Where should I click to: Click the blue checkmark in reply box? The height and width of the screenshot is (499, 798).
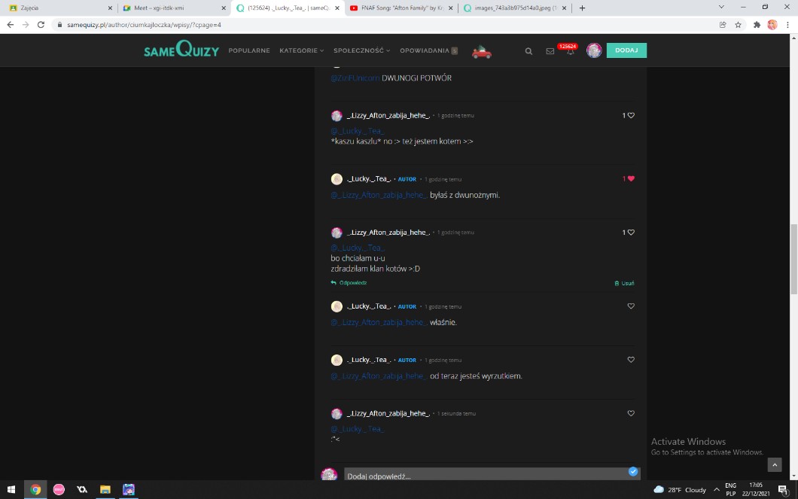(633, 471)
